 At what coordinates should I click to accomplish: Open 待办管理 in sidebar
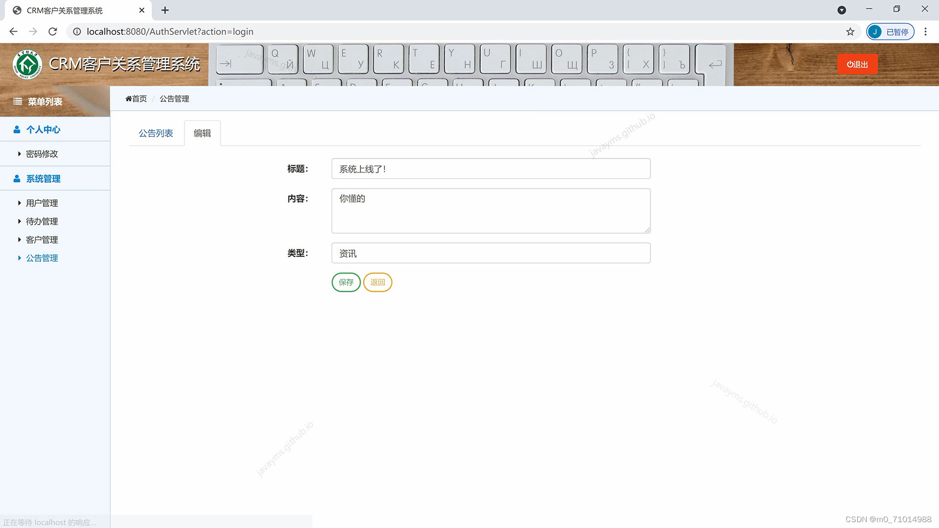[42, 221]
